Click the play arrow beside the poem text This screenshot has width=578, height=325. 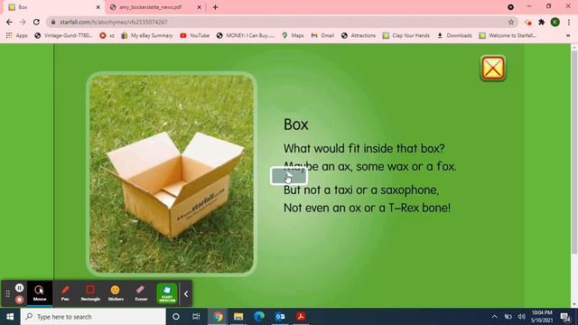tap(289, 176)
